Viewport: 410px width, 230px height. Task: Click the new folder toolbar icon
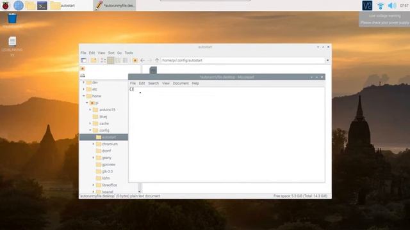point(94,60)
